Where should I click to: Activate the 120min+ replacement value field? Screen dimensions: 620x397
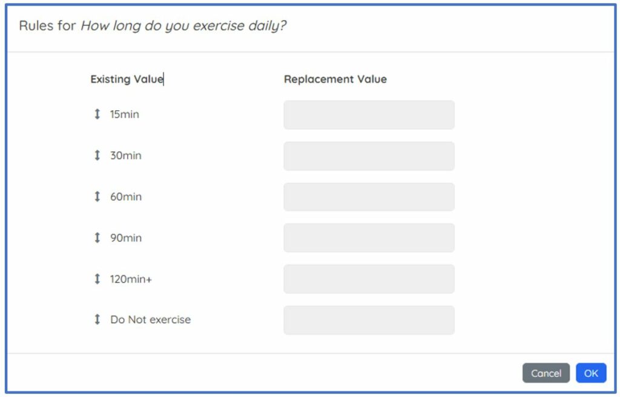(x=369, y=279)
